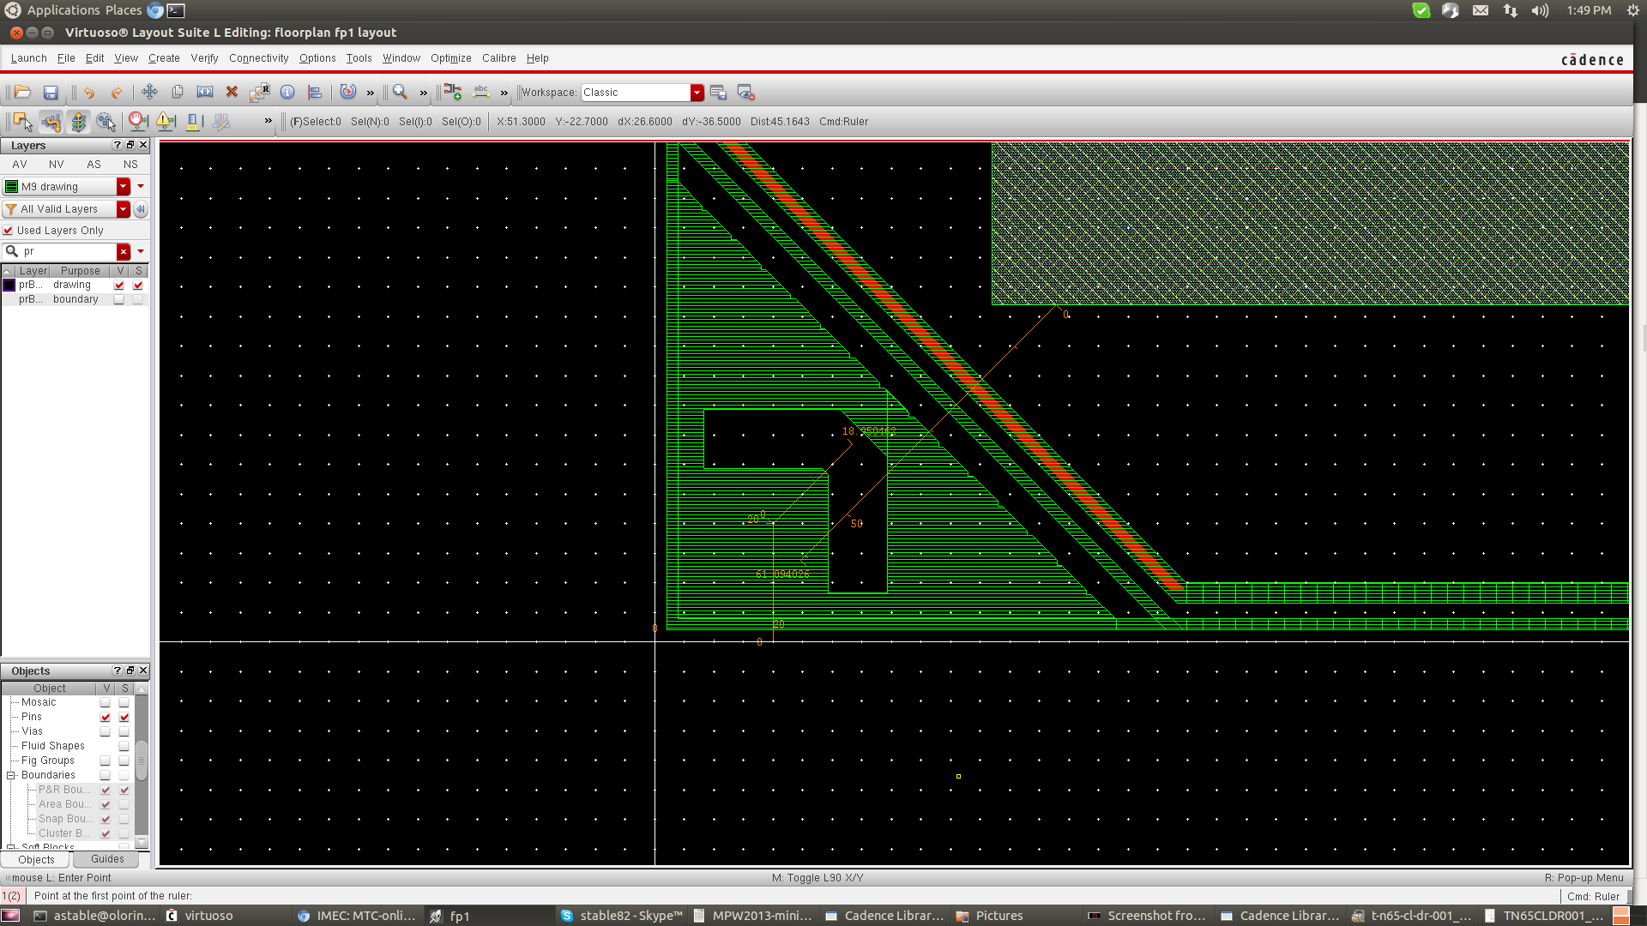This screenshot has width=1647, height=926.
Task: Click the red X Delete icon
Action: point(232,92)
